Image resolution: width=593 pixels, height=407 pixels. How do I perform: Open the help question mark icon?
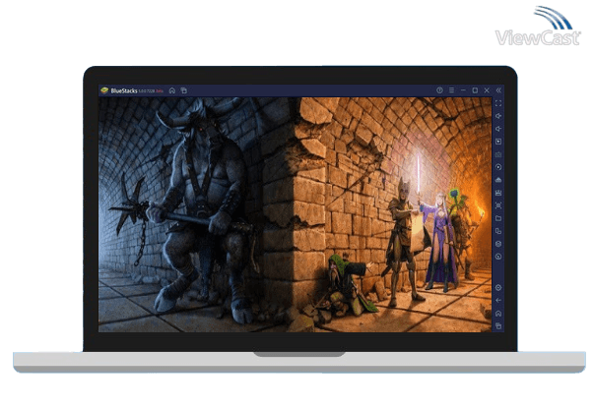coord(439,90)
